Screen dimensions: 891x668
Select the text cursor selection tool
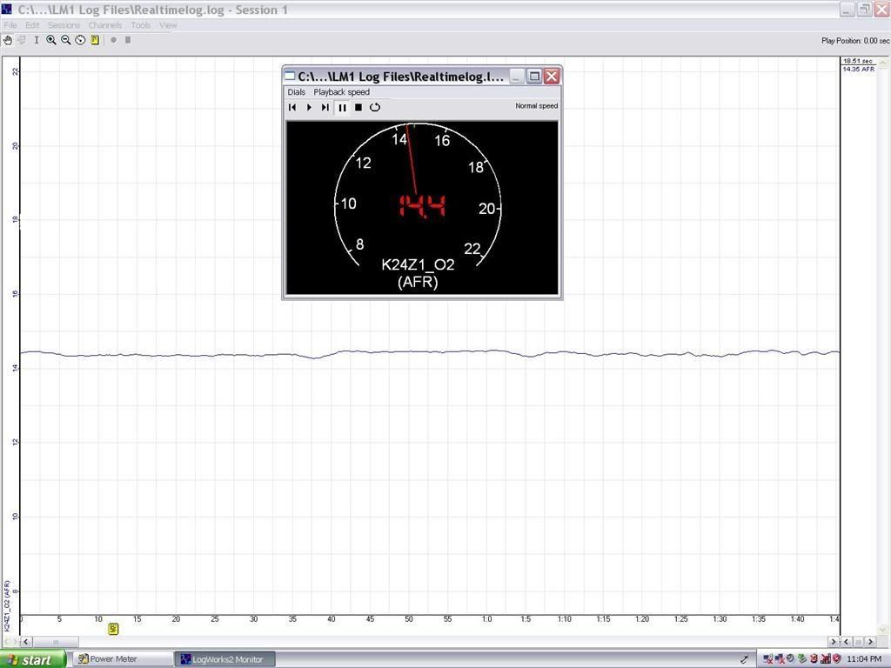point(37,40)
